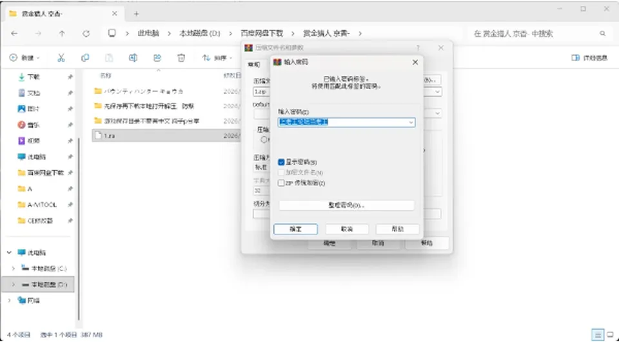Screen dimensions: 619x342
Task: Click the Explorer search box
Action: coord(539,33)
